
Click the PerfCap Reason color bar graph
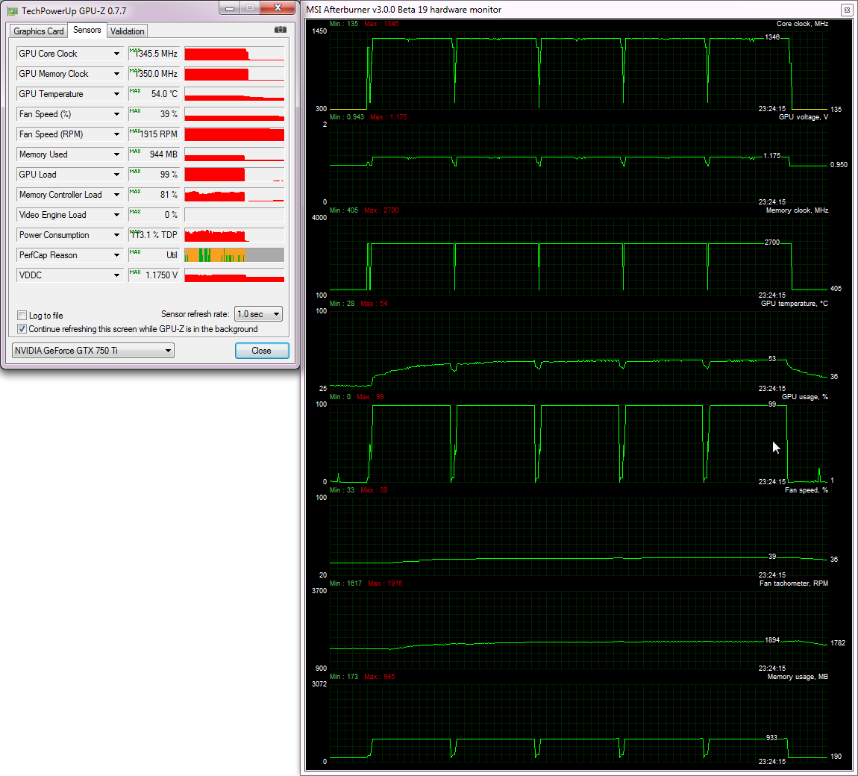234,255
